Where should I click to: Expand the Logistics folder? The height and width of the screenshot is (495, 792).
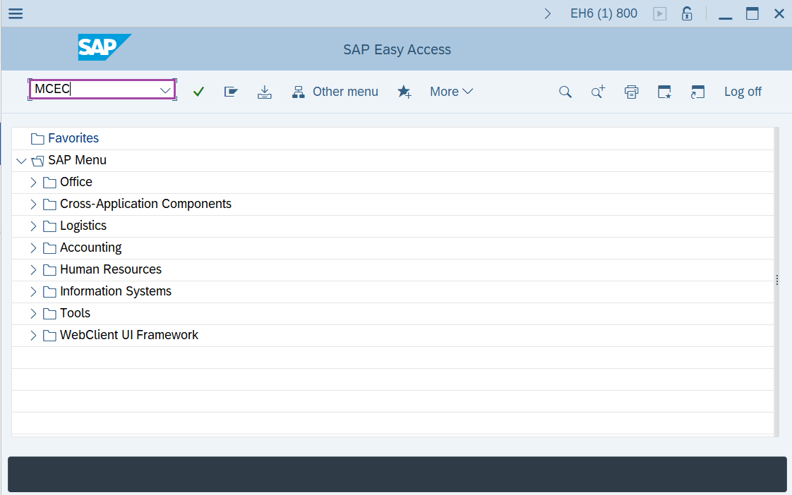point(33,225)
